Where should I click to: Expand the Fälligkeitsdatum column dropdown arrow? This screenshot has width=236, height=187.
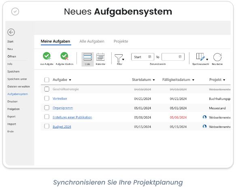point(193,80)
